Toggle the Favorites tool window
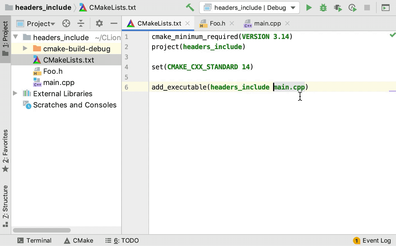The width and height of the screenshot is (396, 246). pyautogui.click(x=5, y=150)
